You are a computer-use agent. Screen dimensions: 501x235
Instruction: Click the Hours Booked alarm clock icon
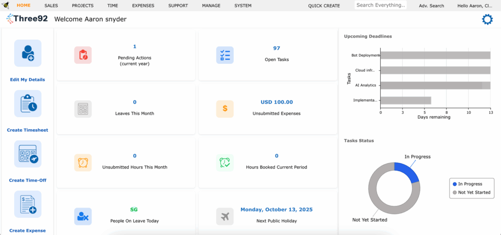pos(225,162)
